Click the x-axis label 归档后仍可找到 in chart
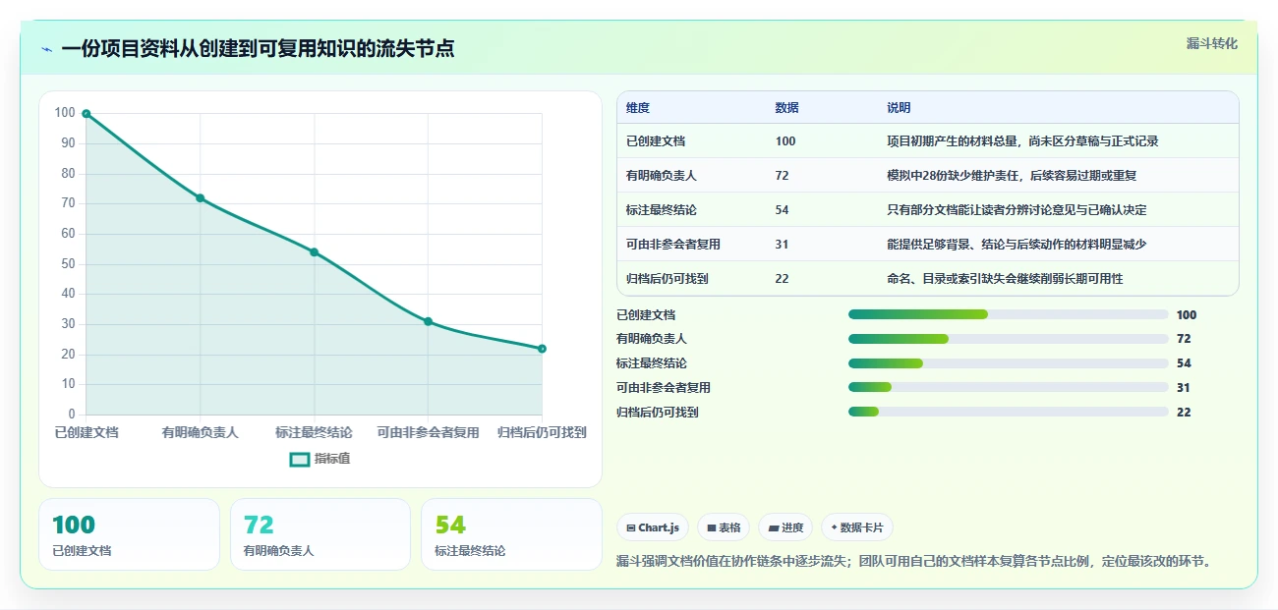The height and width of the screenshot is (610, 1278). pos(542,432)
